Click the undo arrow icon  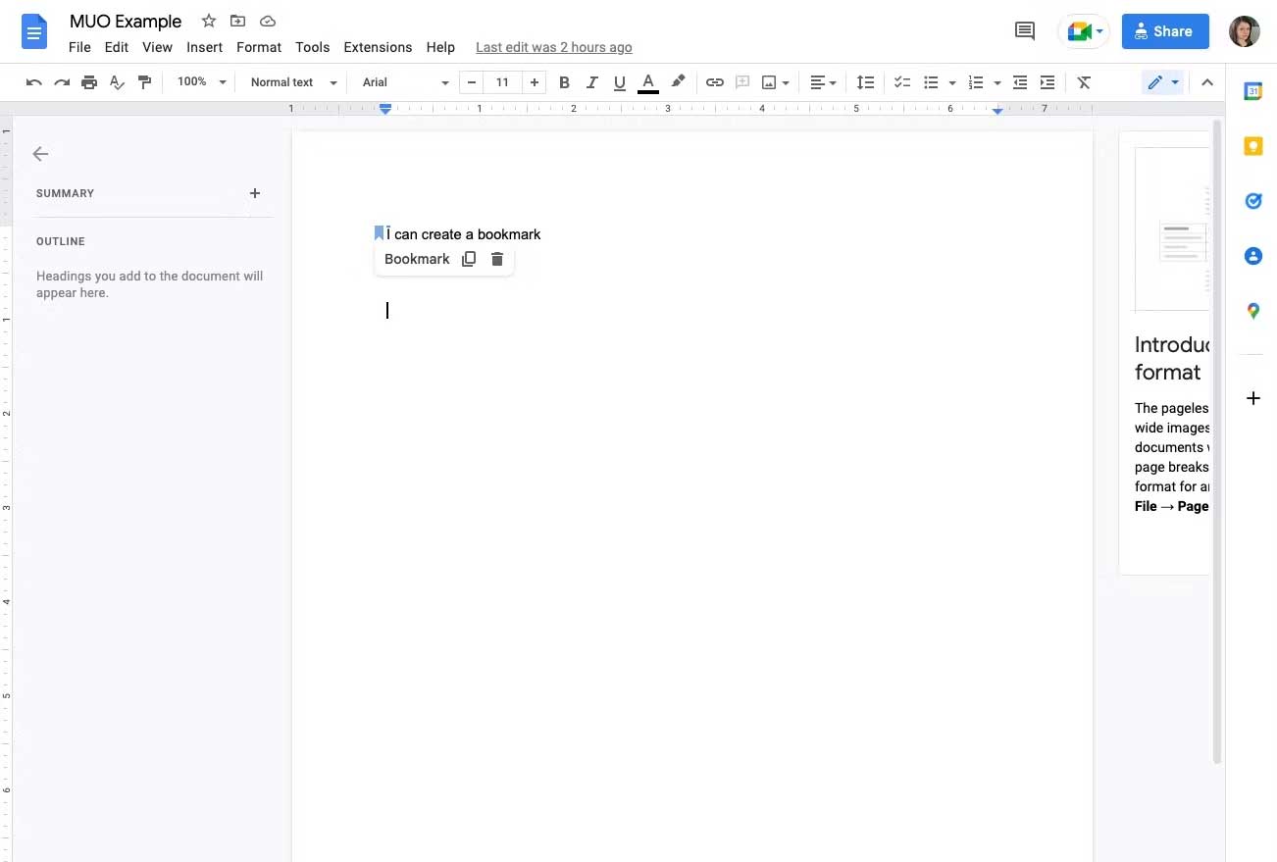34,82
